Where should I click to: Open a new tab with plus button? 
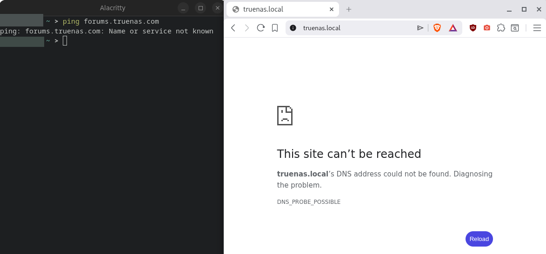(348, 9)
